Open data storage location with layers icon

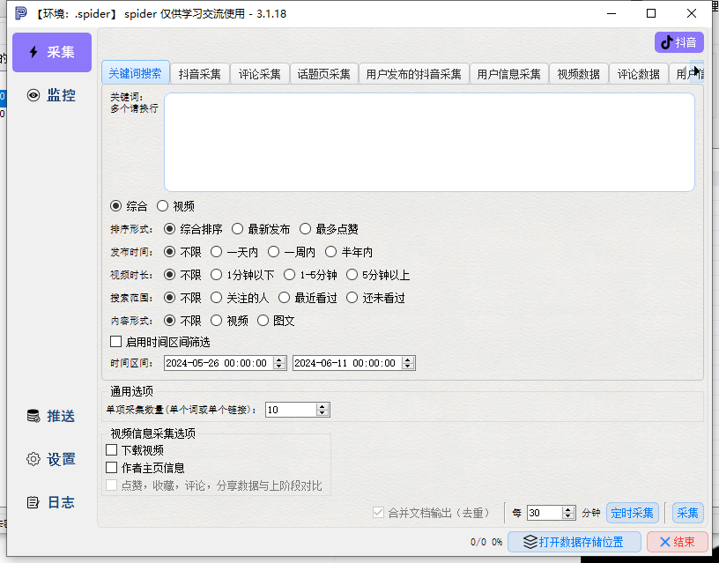pyautogui.click(x=574, y=542)
